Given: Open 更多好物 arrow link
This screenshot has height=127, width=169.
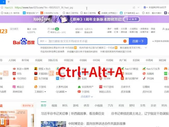Looking at the screenshot, I should click(28, 105).
